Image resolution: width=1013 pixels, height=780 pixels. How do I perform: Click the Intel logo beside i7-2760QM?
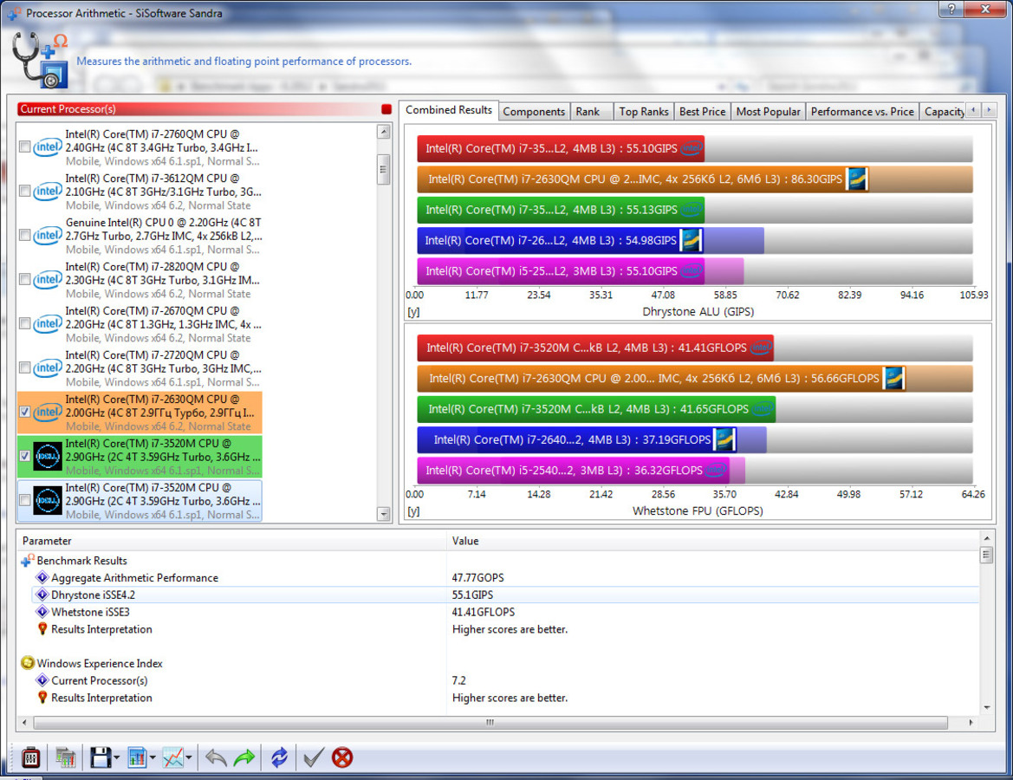48,147
